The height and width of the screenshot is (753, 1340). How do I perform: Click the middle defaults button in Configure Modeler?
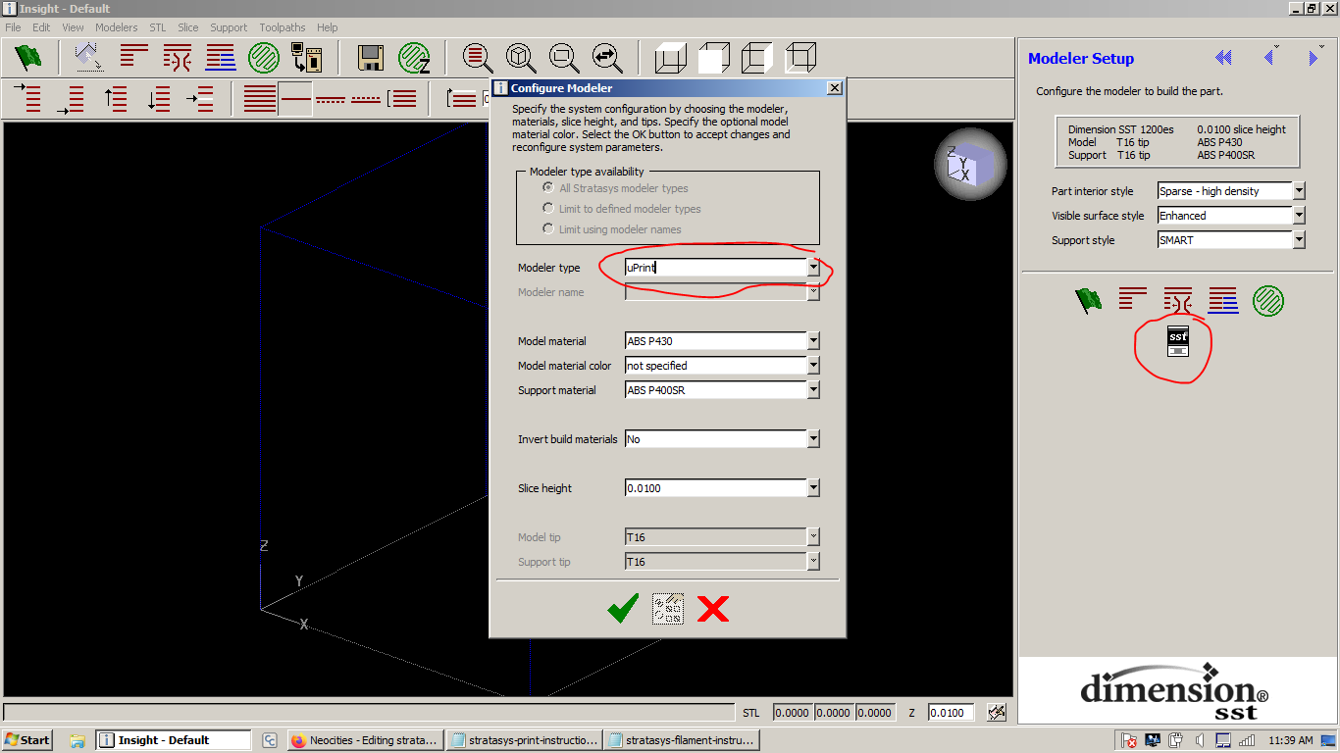coord(668,609)
